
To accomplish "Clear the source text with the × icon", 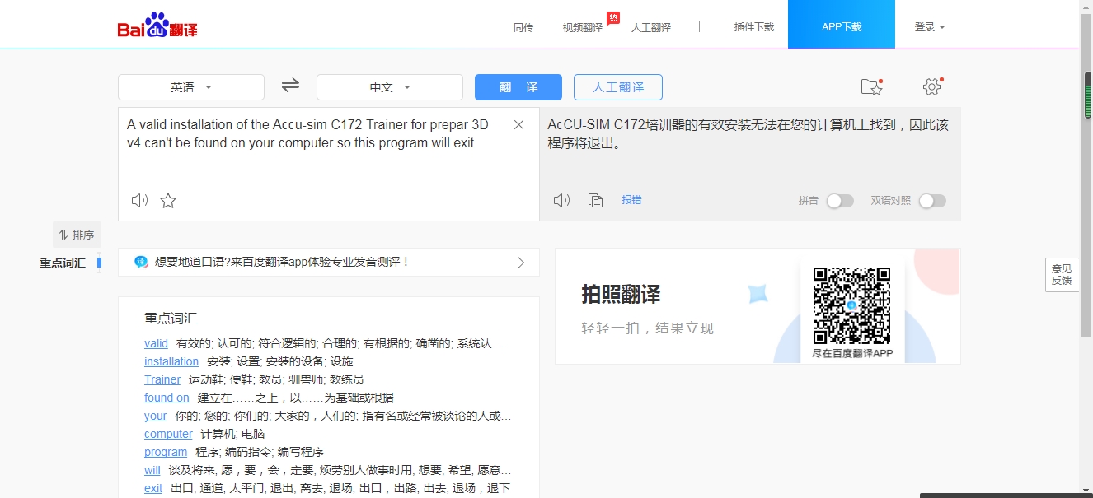I will pos(518,124).
